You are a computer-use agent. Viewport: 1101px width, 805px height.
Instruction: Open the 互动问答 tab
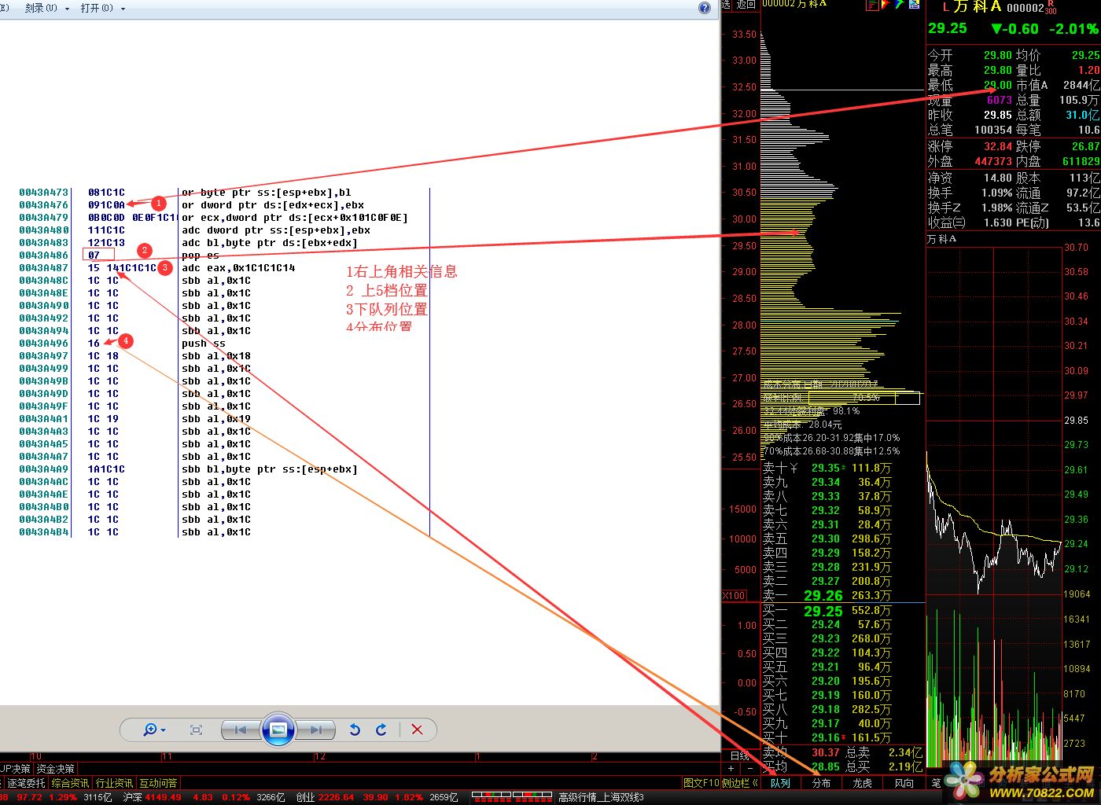tap(158, 783)
